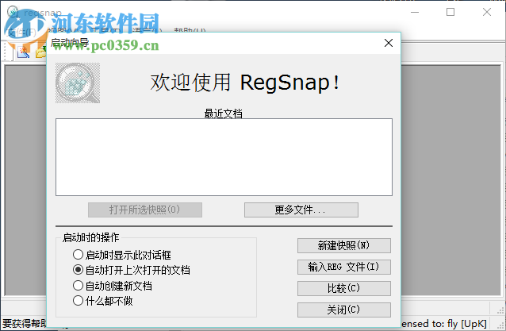
Task: Click the new snapshot wizard toolbar icon
Action: 23,52
